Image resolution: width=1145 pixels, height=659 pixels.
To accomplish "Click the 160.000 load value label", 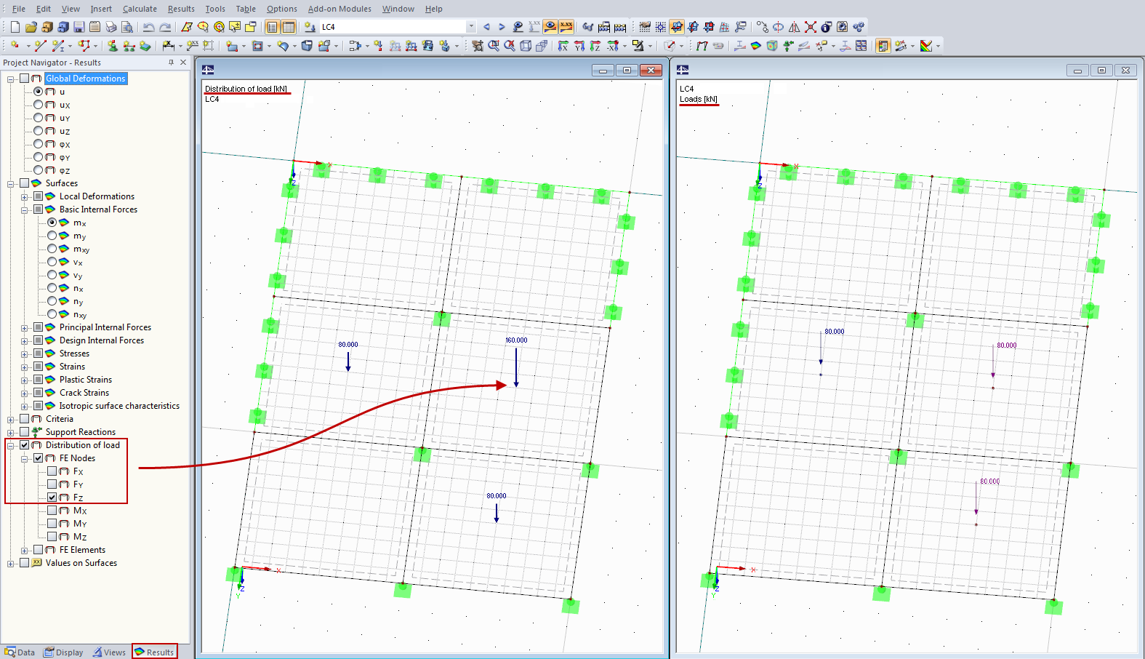I will coord(517,340).
